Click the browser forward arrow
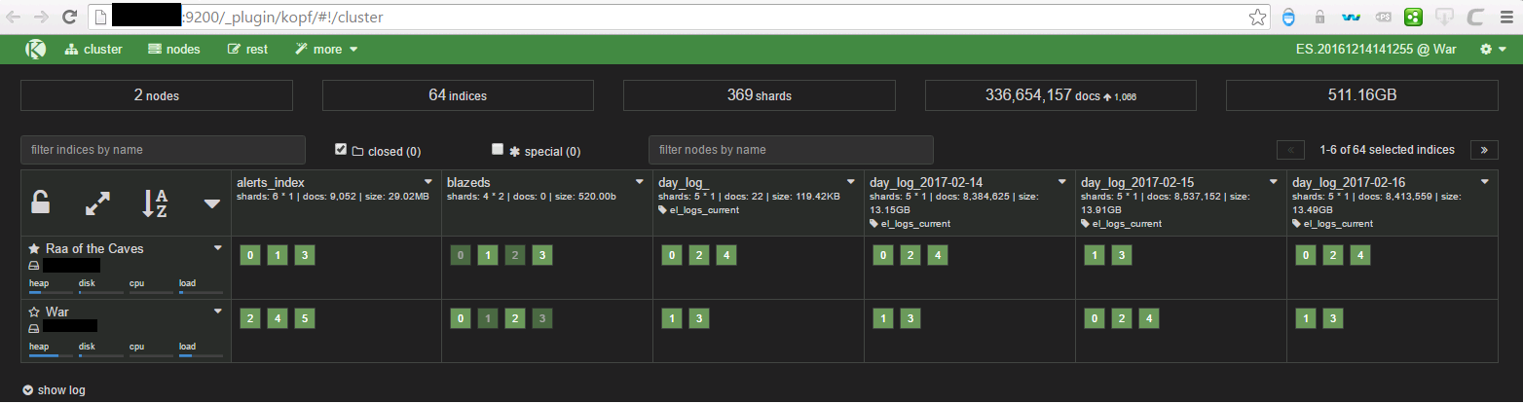The width and height of the screenshot is (1523, 404). 42,17
